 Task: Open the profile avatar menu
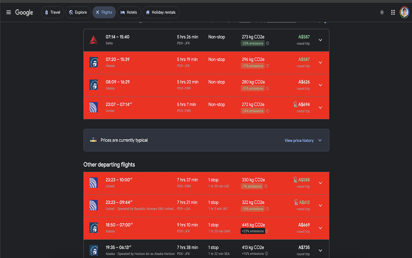(404, 12)
